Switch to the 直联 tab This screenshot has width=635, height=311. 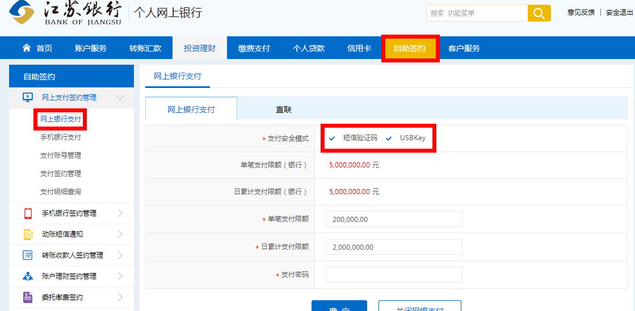[284, 110]
